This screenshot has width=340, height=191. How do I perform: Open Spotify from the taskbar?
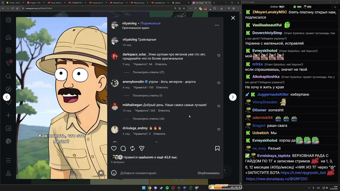click(x=167, y=188)
